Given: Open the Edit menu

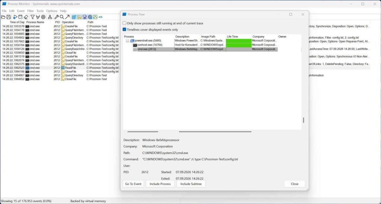Looking at the screenshot, I should (12, 11).
